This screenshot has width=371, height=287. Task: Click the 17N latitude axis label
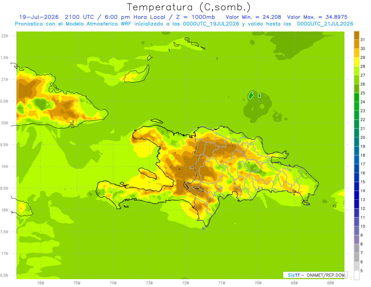point(5,254)
